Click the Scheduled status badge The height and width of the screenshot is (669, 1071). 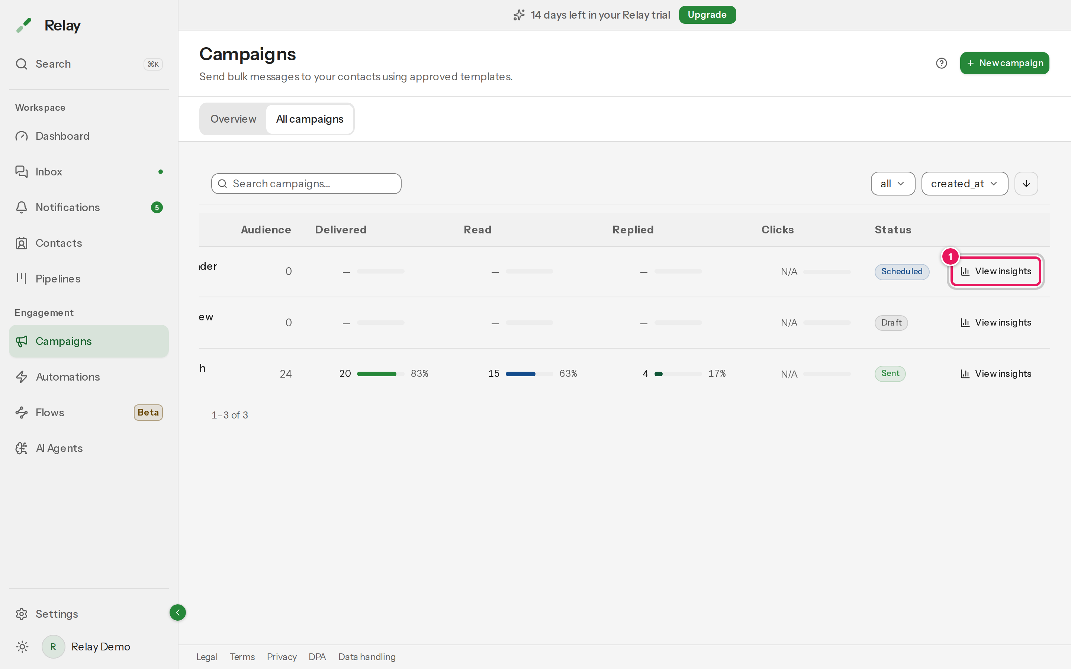coord(901,272)
